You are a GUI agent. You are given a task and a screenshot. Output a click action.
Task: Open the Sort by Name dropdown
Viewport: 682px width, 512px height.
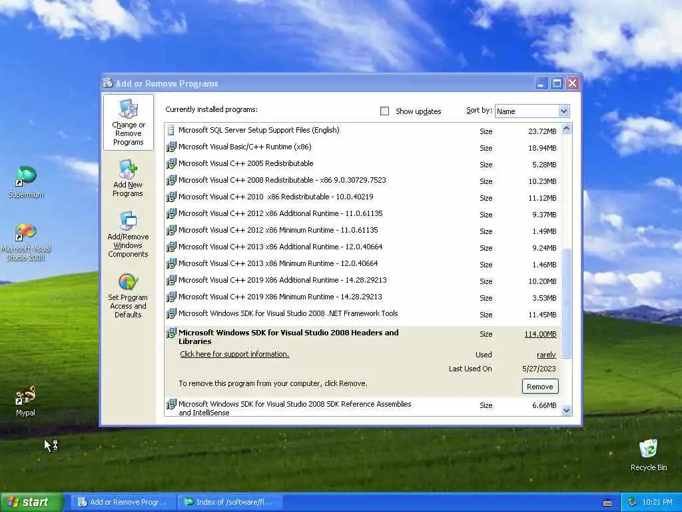[x=563, y=111]
